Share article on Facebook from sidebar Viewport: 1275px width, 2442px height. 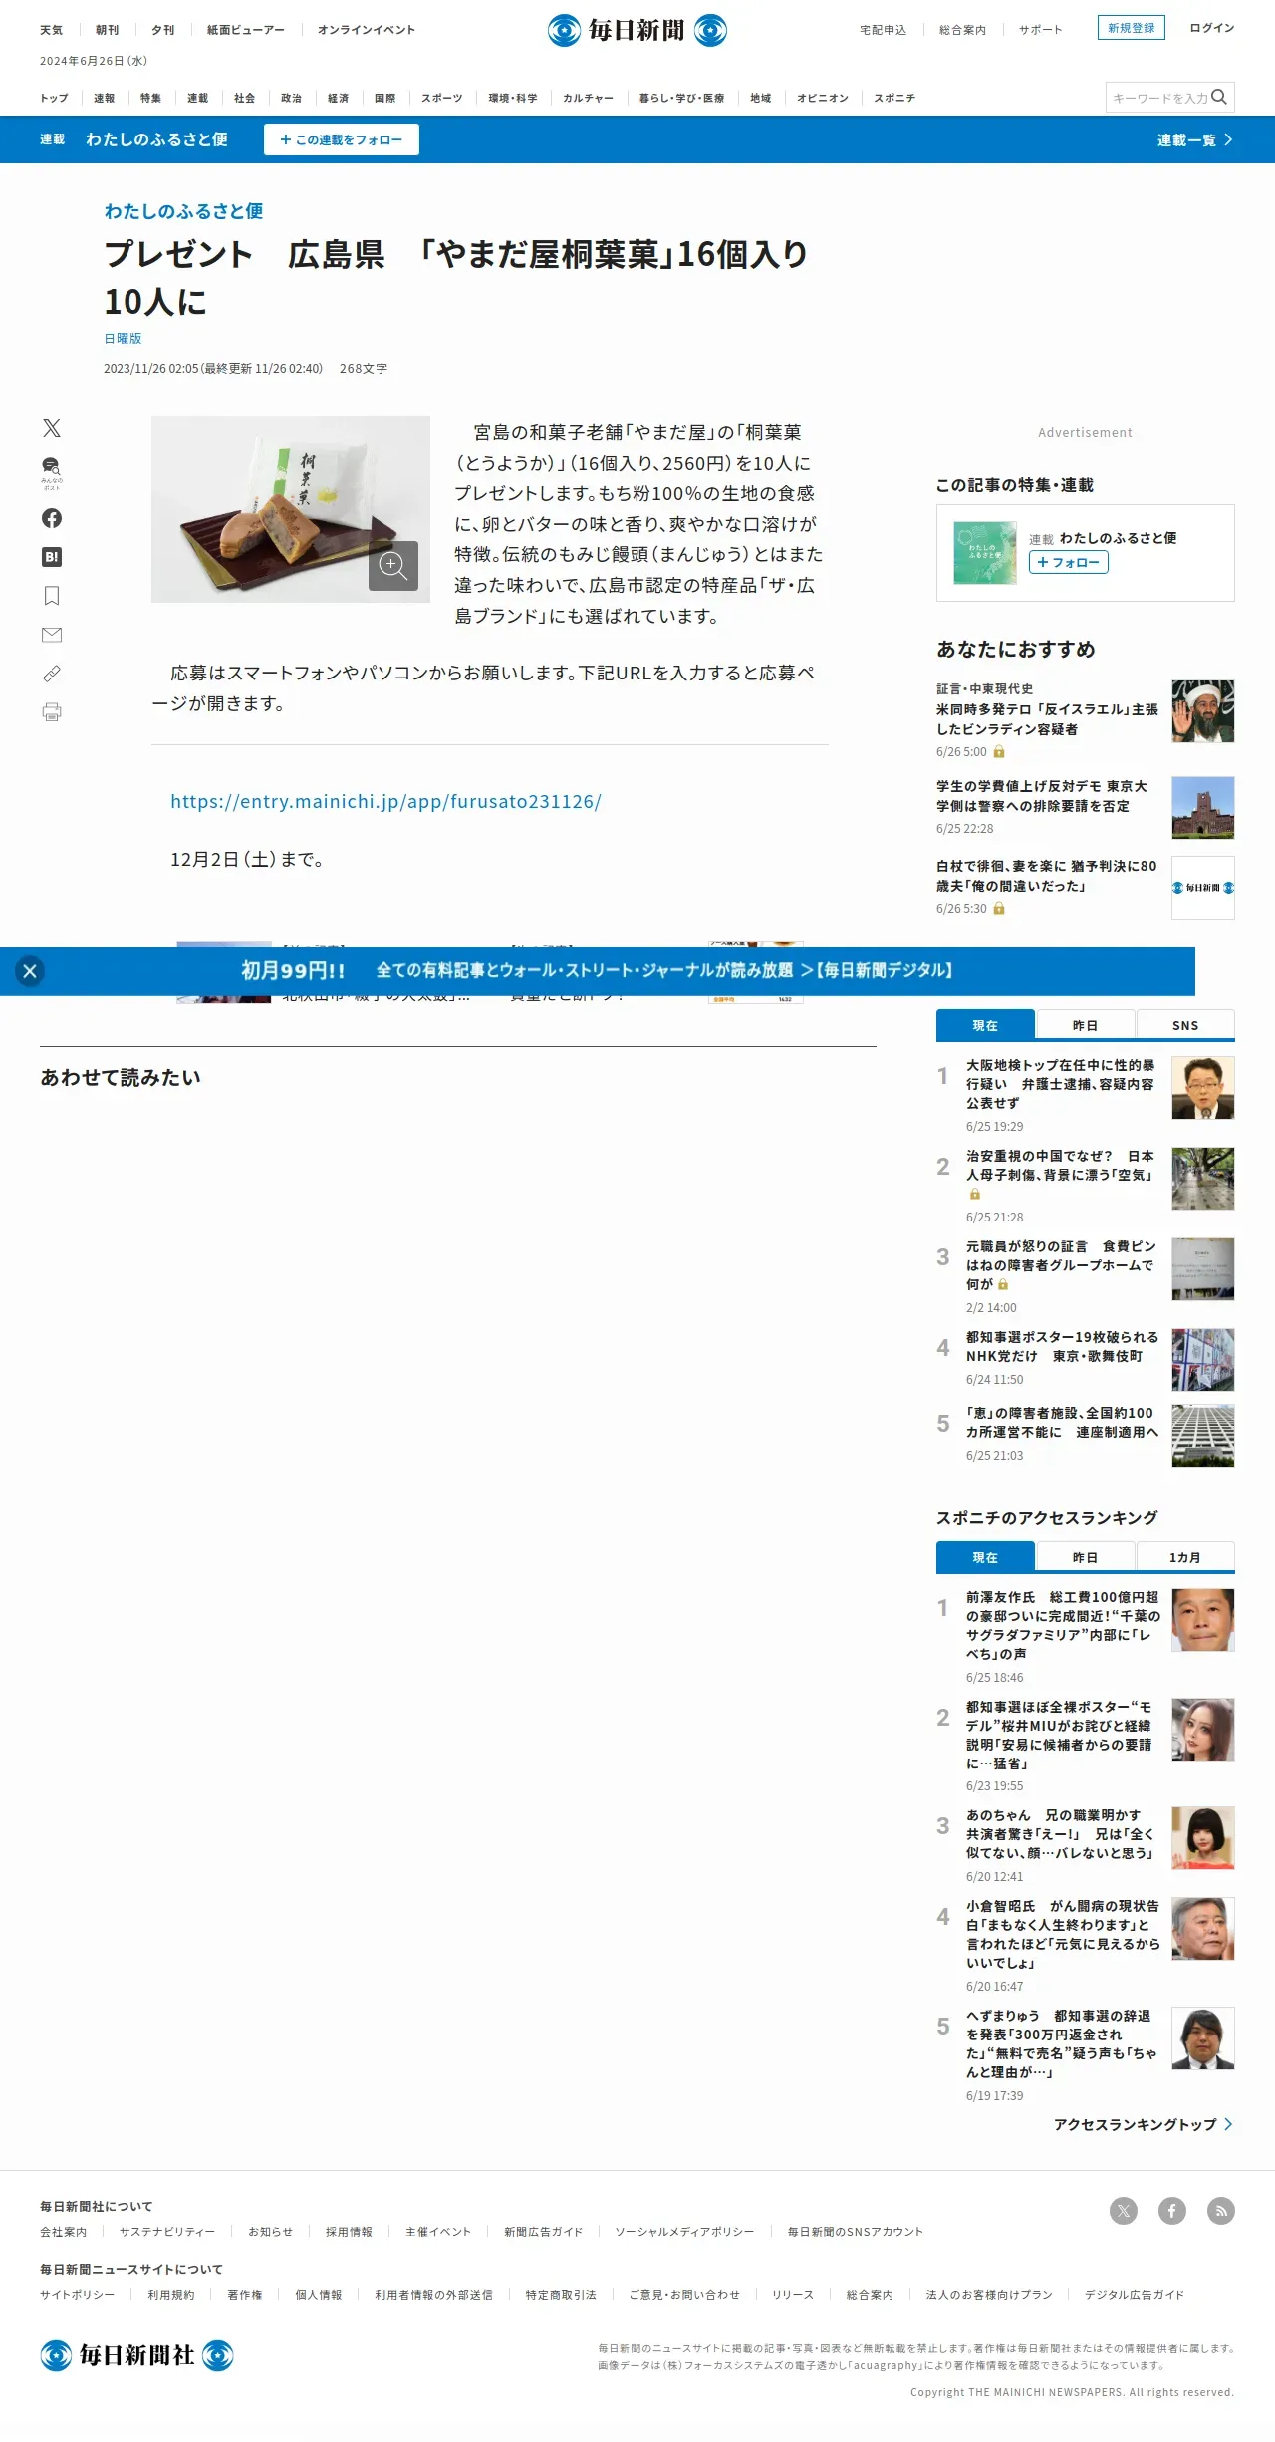52,518
